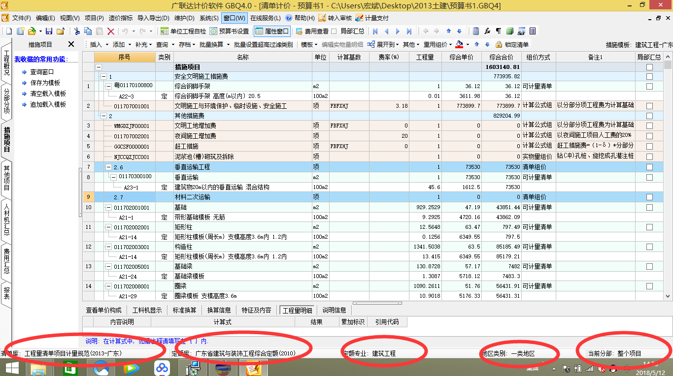
Task: Go to next record blue arrow
Action: coord(398,31)
